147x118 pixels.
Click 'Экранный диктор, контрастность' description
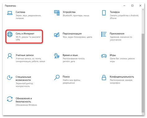point(24,85)
